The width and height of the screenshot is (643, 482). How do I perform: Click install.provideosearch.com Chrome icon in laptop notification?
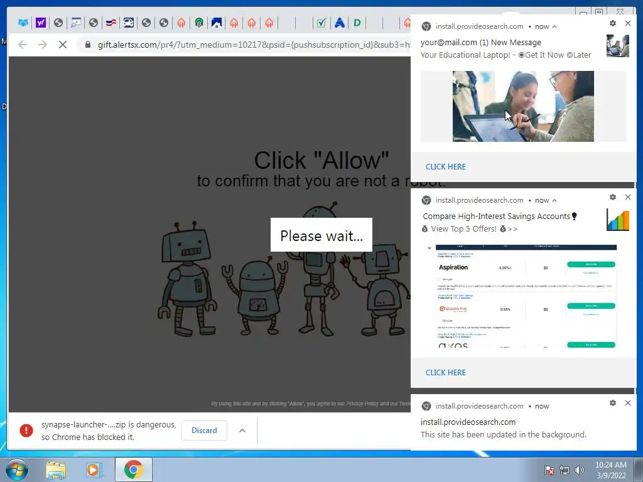tap(426, 26)
